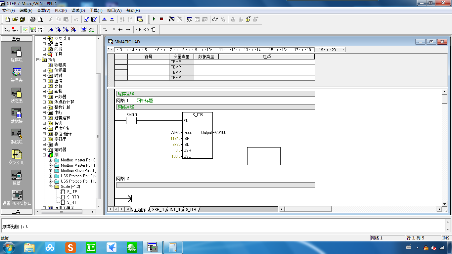The height and width of the screenshot is (254, 452).
Task: Put the PLC in STOP with the red square icon
Action: point(161,19)
